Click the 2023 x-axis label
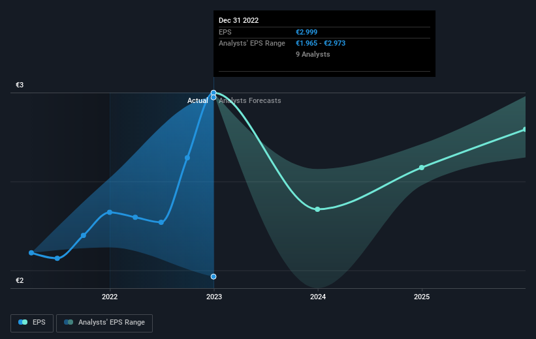536x339 pixels. (x=214, y=297)
